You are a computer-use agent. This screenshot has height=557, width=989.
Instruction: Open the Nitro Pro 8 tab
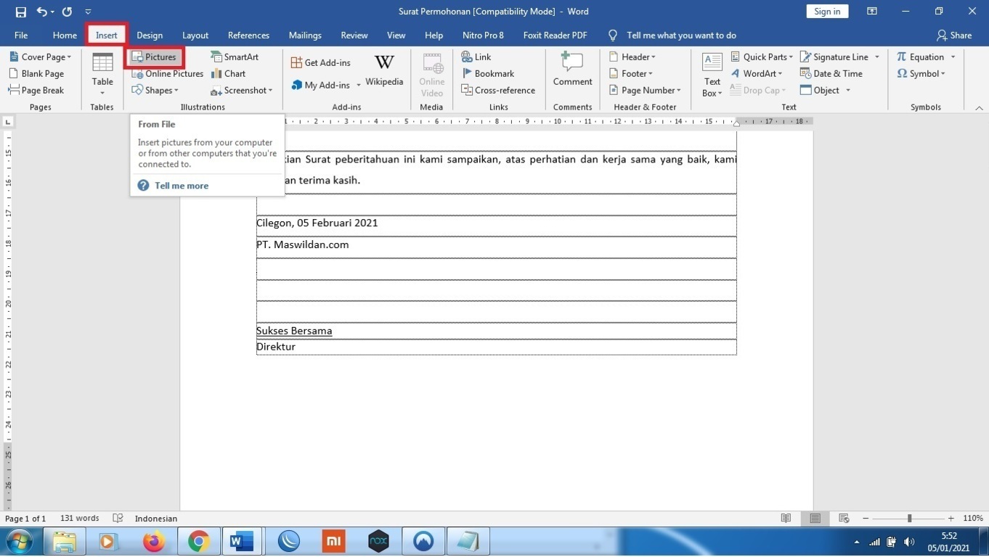click(482, 35)
